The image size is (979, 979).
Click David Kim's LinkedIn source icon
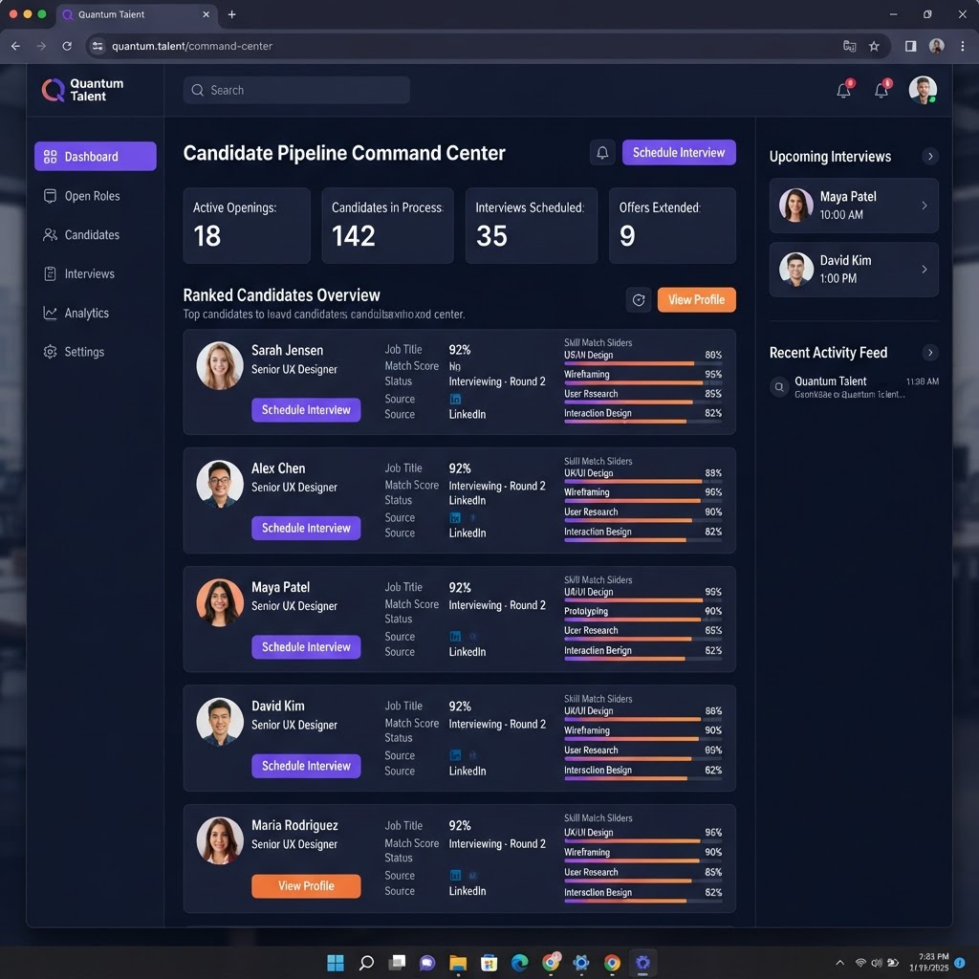click(x=455, y=755)
